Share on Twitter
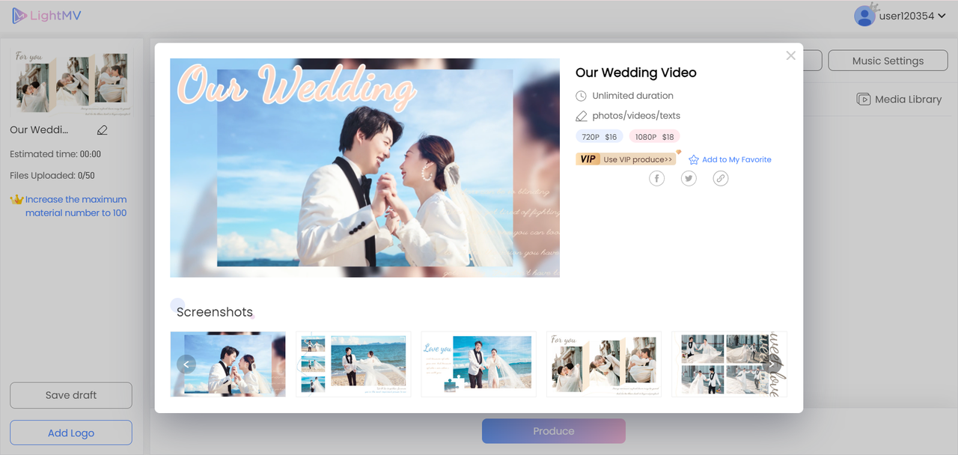 (689, 178)
